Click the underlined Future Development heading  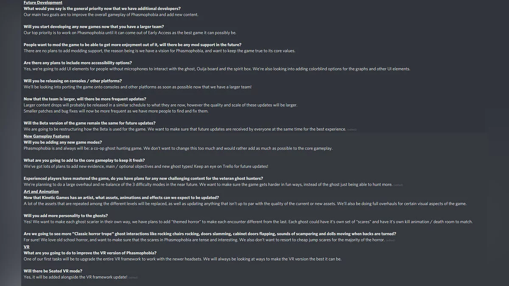point(43,3)
